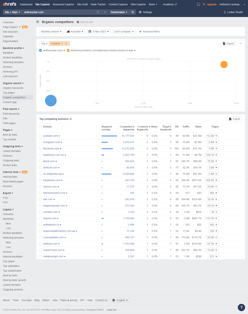248x314 pixels.
Task: Remove the Custom: 1 filter
Action: click(66, 43)
